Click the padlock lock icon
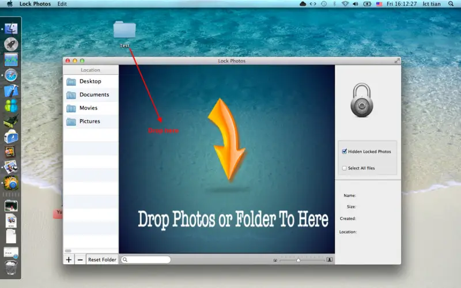The height and width of the screenshot is (288, 461). coord(362,100)
